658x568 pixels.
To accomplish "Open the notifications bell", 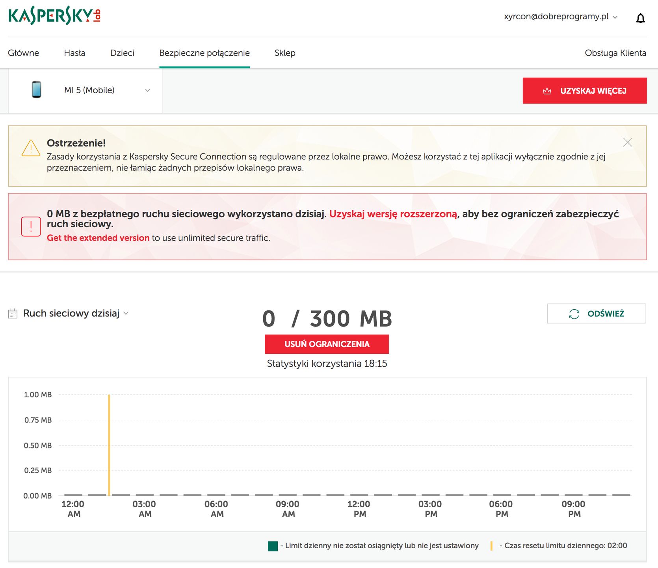I will [640, 18].
